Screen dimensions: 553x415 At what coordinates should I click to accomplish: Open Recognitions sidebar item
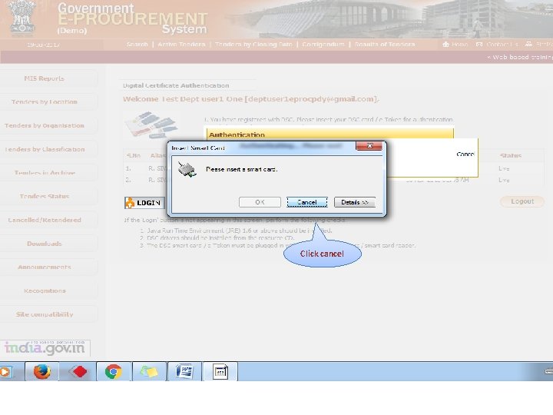coord(45,290)
